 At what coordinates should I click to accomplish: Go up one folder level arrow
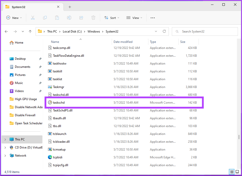click(x=30, y=32)
